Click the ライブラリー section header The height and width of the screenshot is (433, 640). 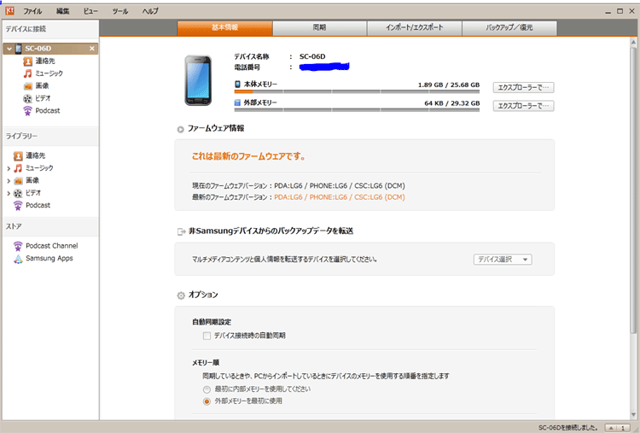coord(50,136)
